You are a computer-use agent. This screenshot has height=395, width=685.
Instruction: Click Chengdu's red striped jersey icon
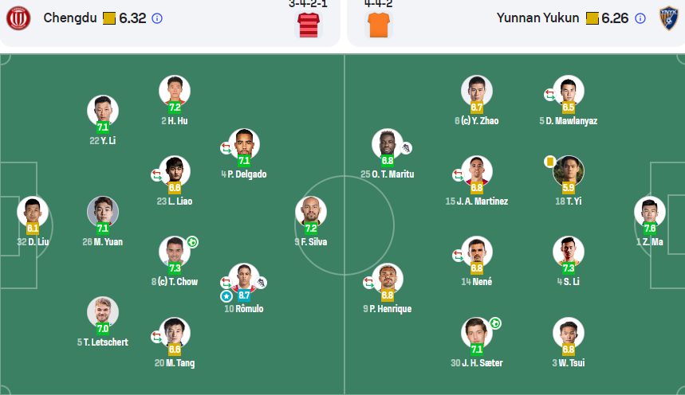308,25
